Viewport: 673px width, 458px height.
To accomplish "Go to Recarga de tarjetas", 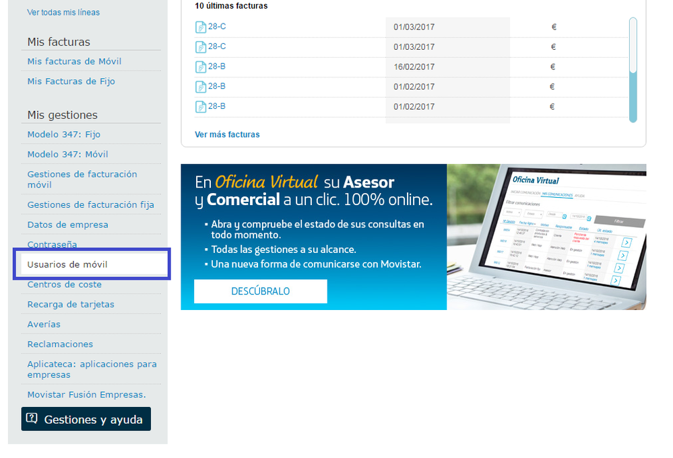I will [x=71, y=304].
